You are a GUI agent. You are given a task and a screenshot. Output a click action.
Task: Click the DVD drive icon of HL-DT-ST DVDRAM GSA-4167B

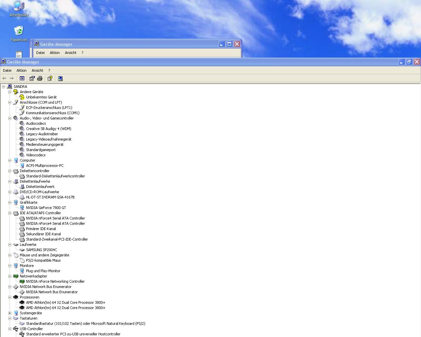22,197
